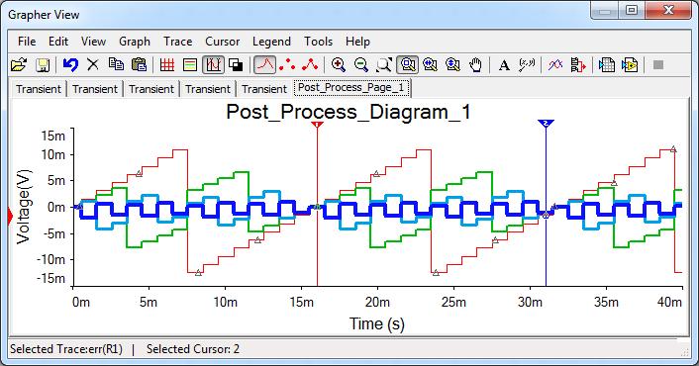Image resolution: width=699 pixels, height=366 pixels.
Task: Click the red cursor 1 marker
Action: [x=317, y=124]
